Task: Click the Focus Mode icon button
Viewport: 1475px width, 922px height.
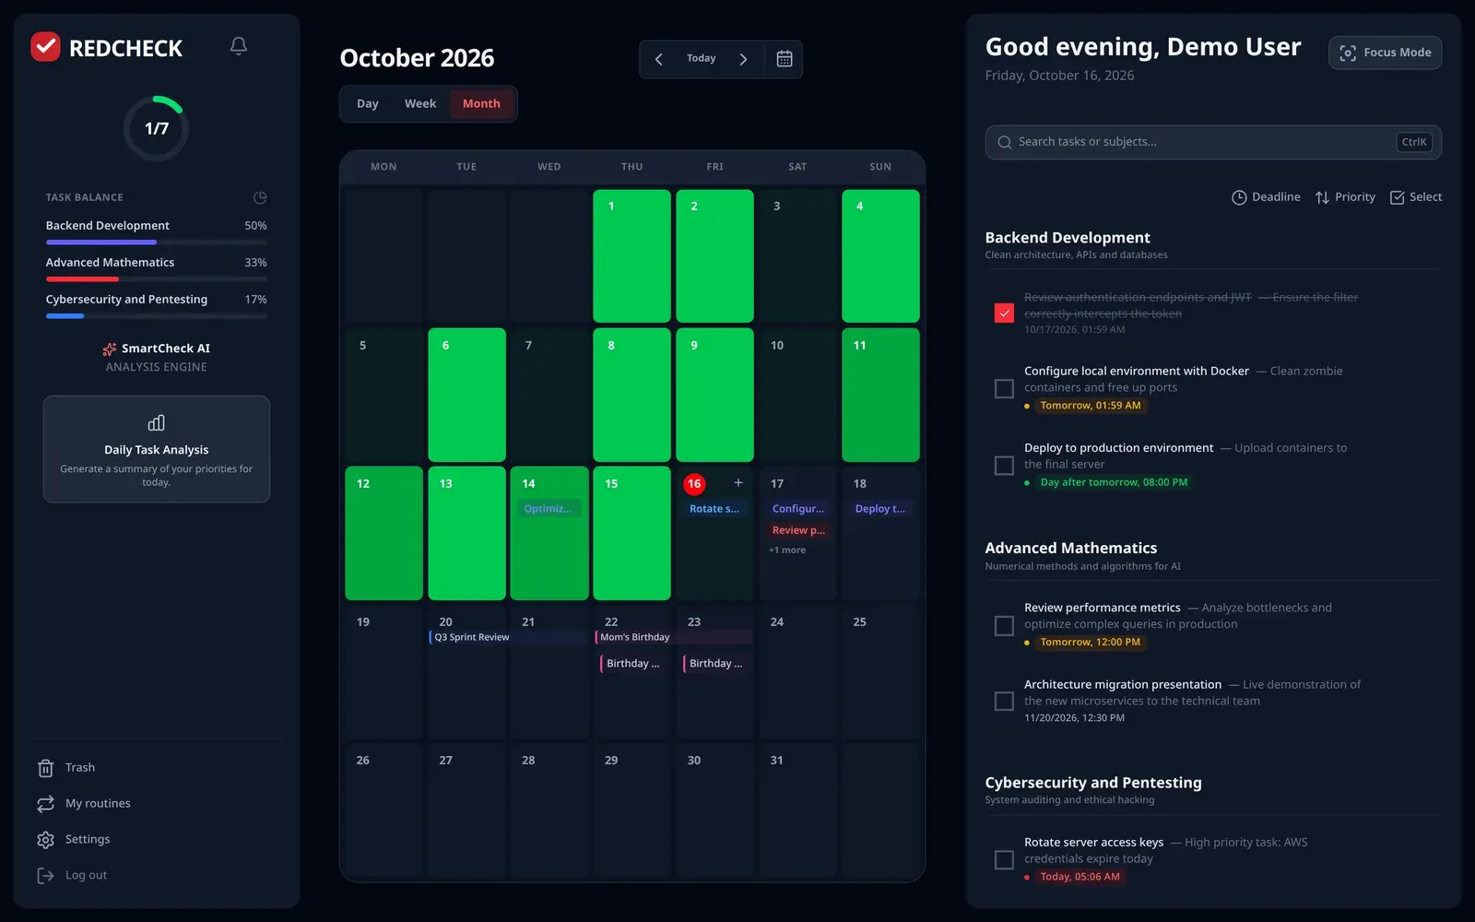Action: 1385,53
